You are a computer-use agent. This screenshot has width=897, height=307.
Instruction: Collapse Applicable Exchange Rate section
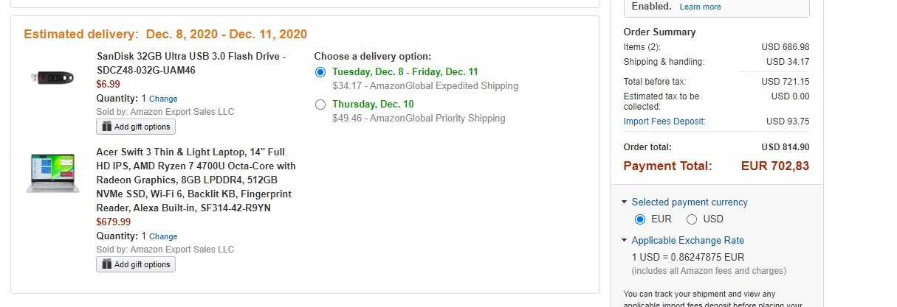click(x=625, y=241)
